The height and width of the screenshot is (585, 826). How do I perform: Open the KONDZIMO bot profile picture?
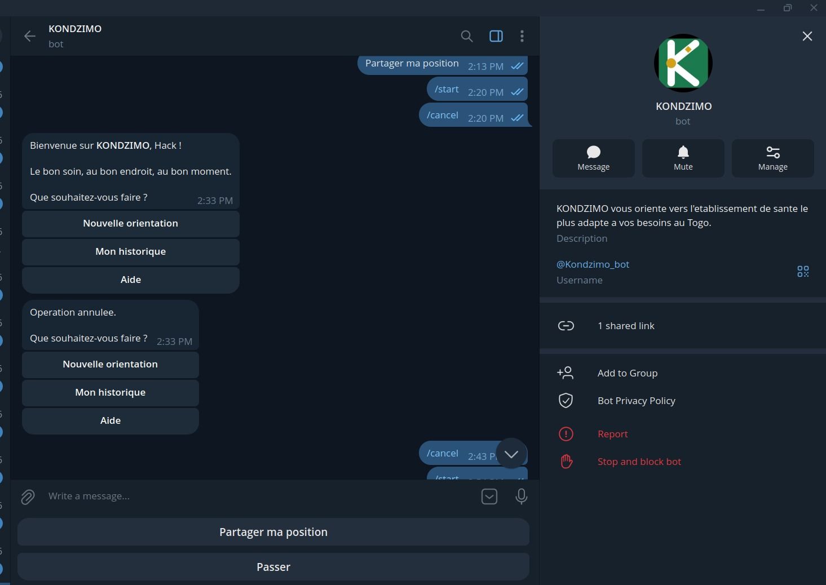683,63
